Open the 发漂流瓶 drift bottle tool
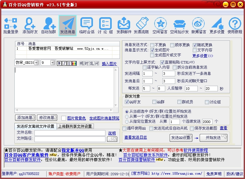 141,26
